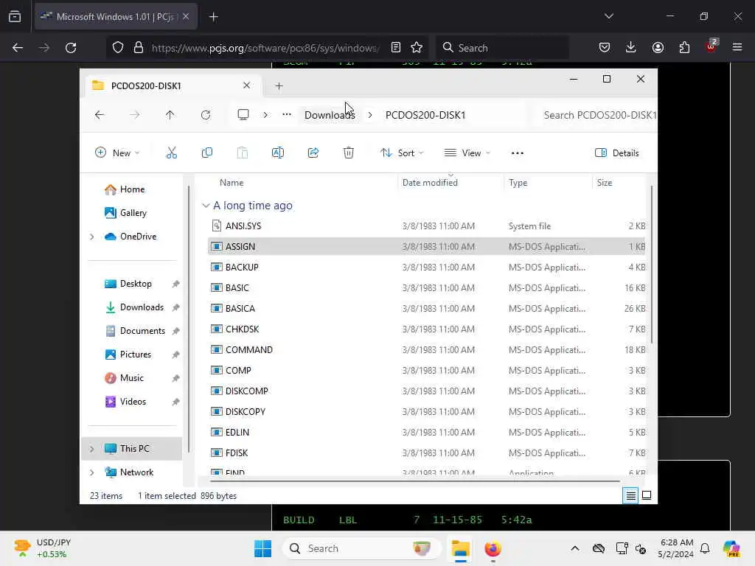The width and height of the screenshot is (755, 566).
Task: Add a new File Explorer tab
Action: point(279,86)
